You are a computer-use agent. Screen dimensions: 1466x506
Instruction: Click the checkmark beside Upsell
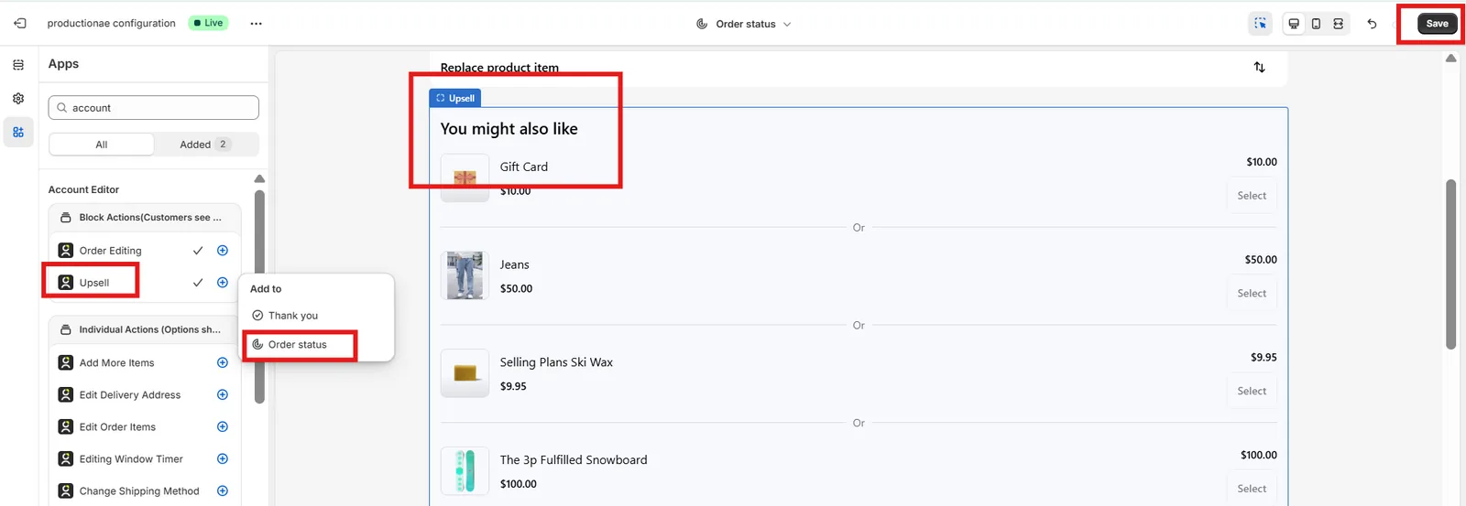(x=198, y=283)
